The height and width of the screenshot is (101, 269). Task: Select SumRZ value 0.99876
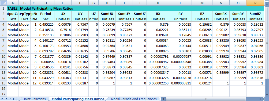tap(255, 78)
